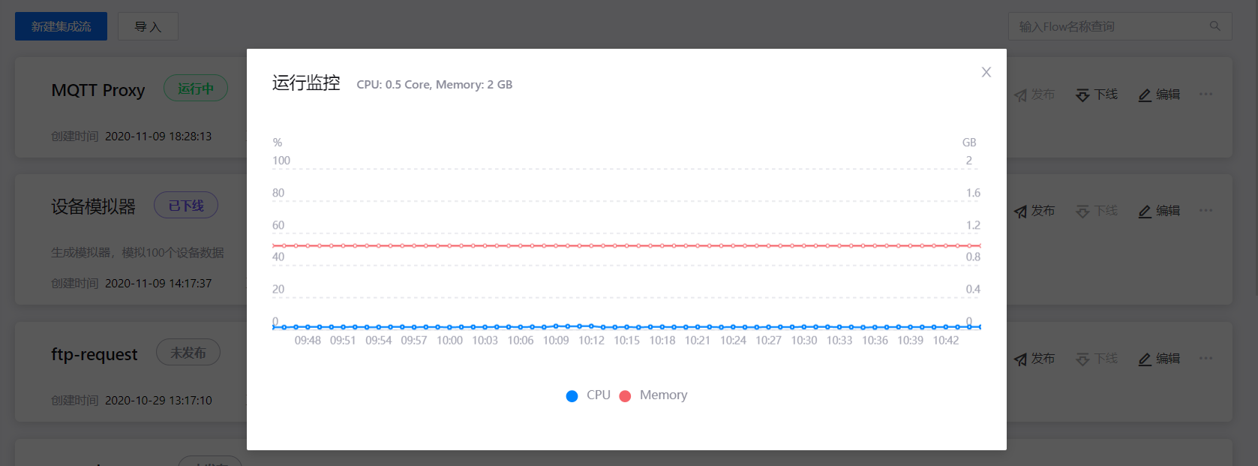Screen dimensions: 1258x466
Task: Toggle the CPU legend series
Action: pyautogui.click(x=588, y=395)
